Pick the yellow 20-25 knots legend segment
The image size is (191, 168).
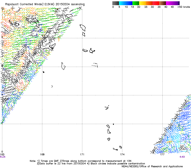click(x=142, y=3)
